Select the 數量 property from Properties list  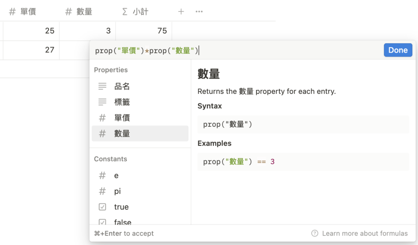pyautogui.click(x=121, y=133)
